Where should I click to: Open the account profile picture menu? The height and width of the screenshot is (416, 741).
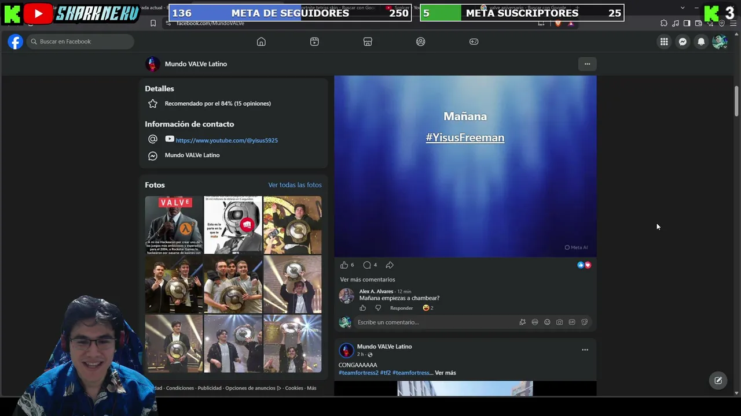click(x=720, y=42)
